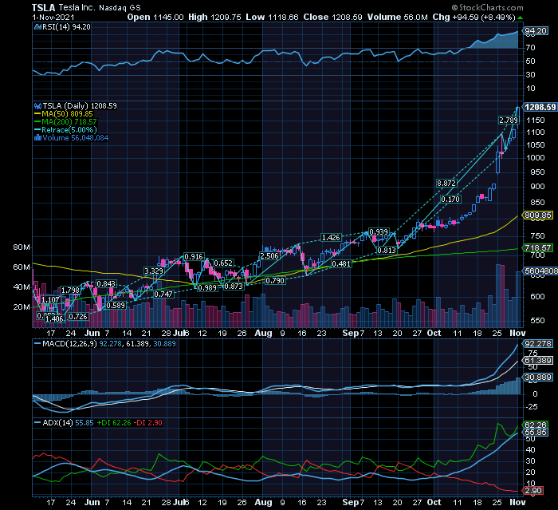Click the volume bars icon in legend
This screenshot has width=558, height=510.
[x=37, y=138]
